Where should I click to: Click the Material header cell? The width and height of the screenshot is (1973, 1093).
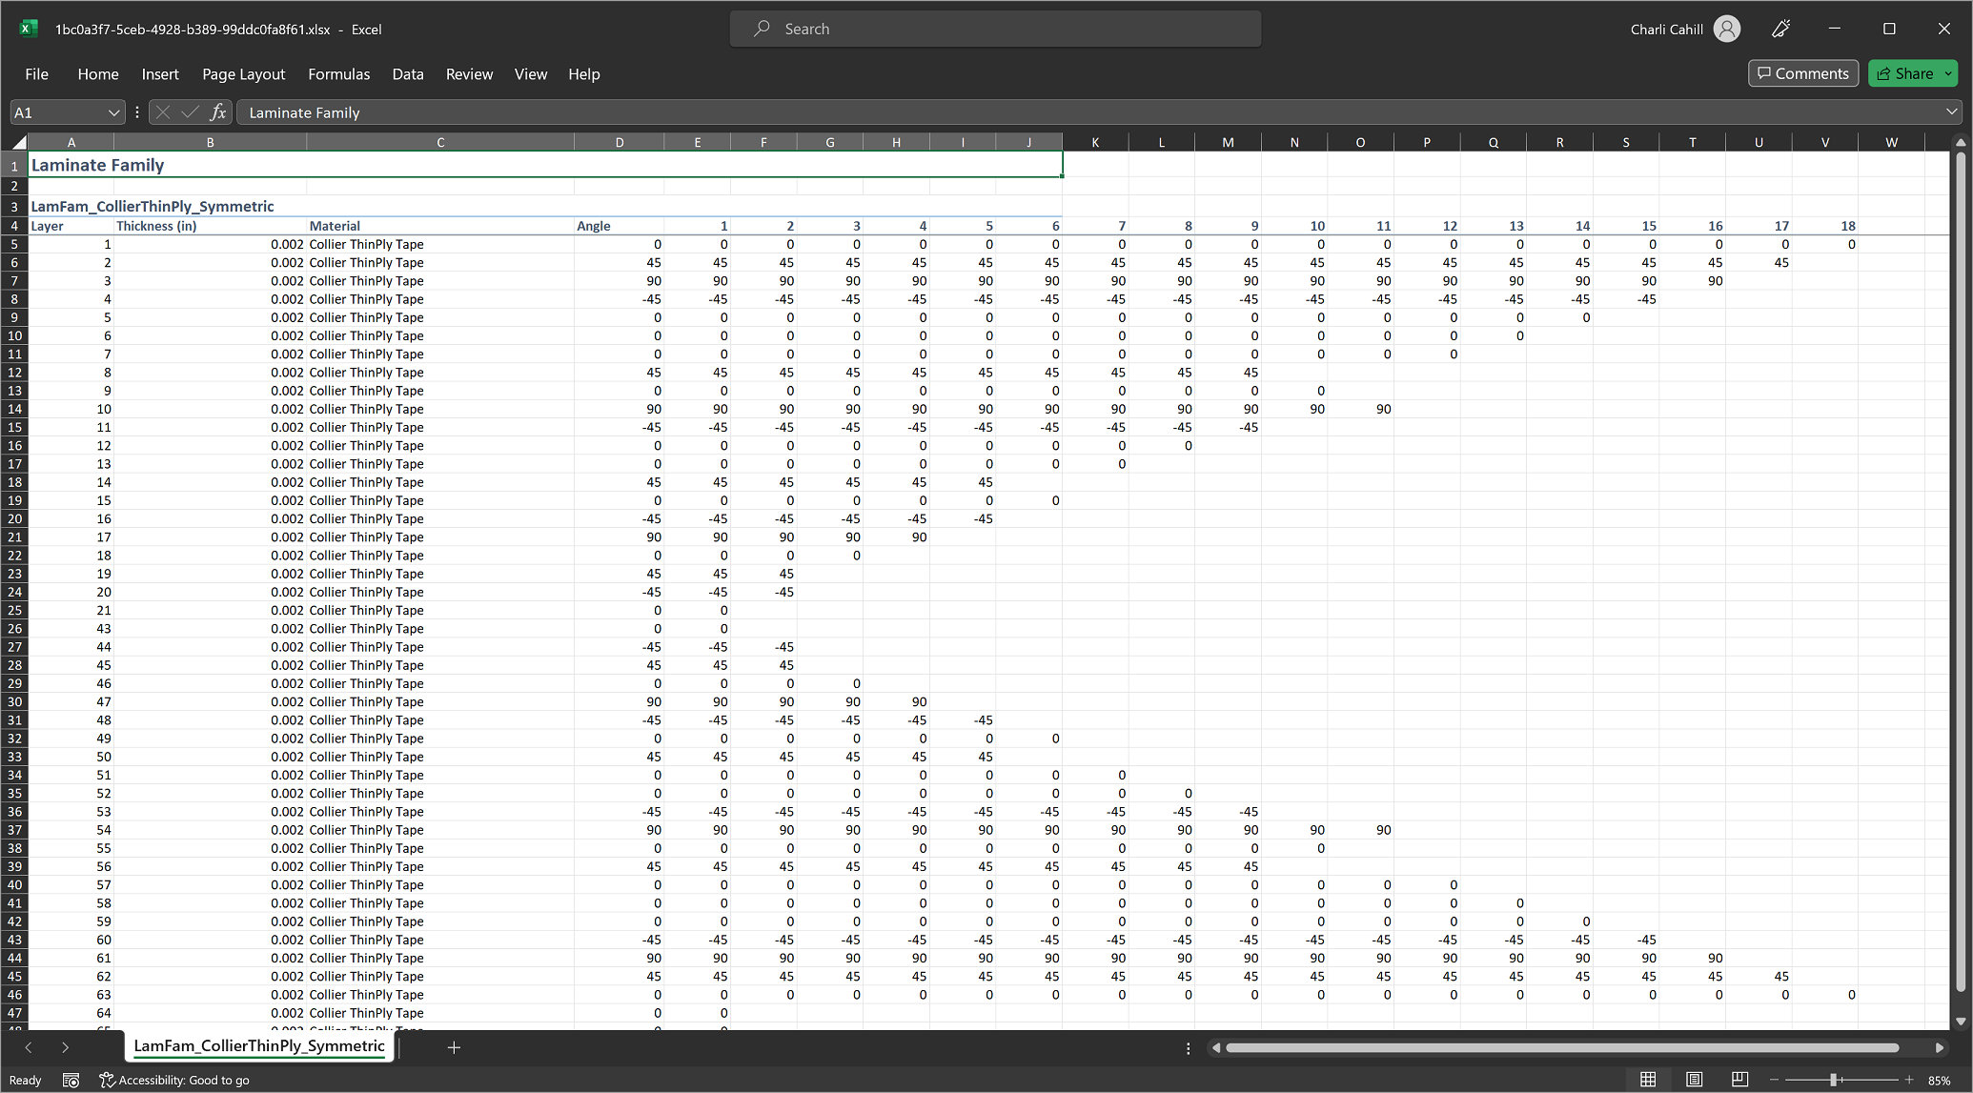coord(440,226)
